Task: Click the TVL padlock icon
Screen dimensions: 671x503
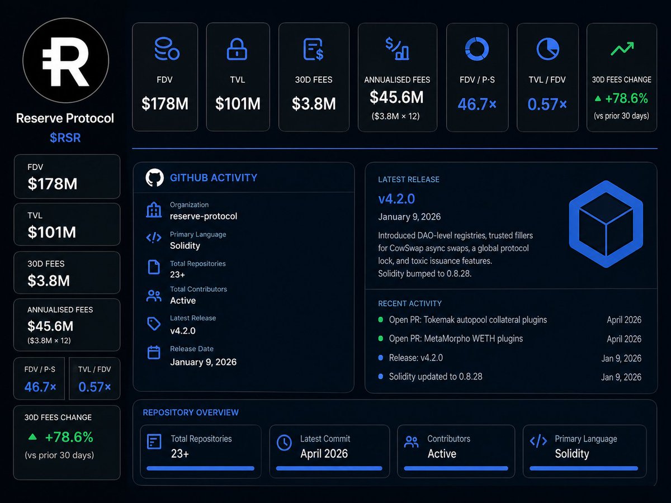Action: 237,49
